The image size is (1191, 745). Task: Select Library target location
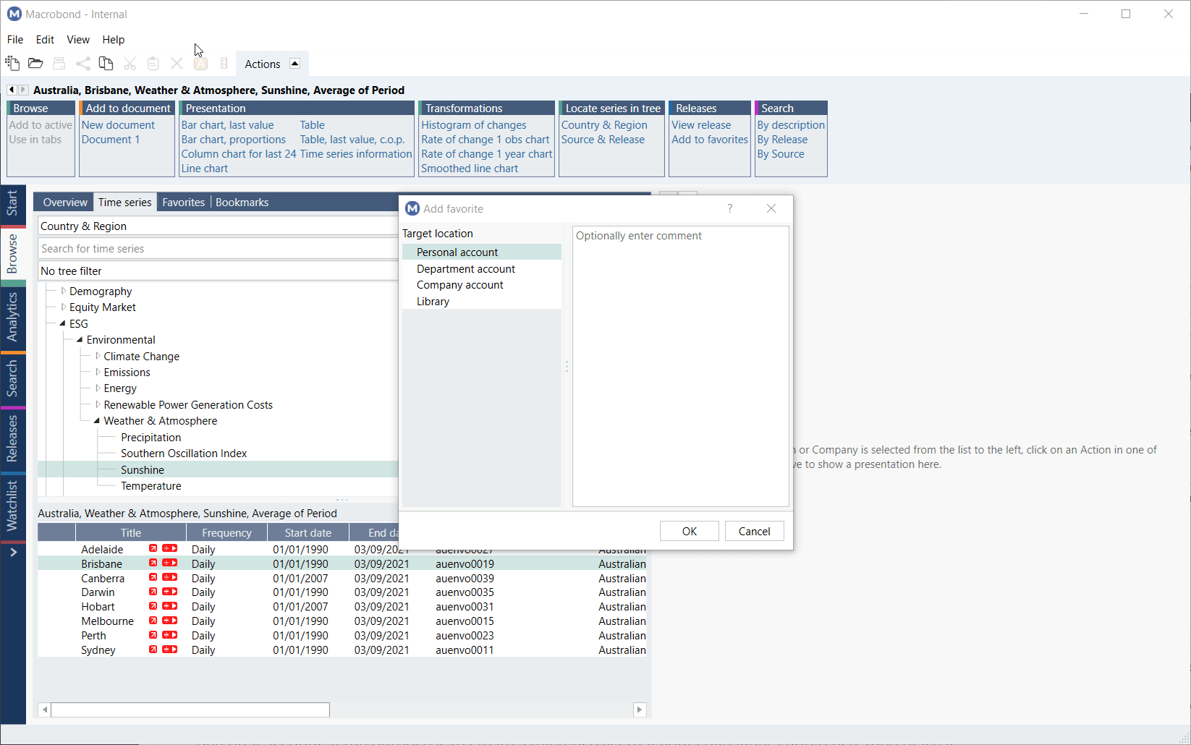click(x=482, y=301)
